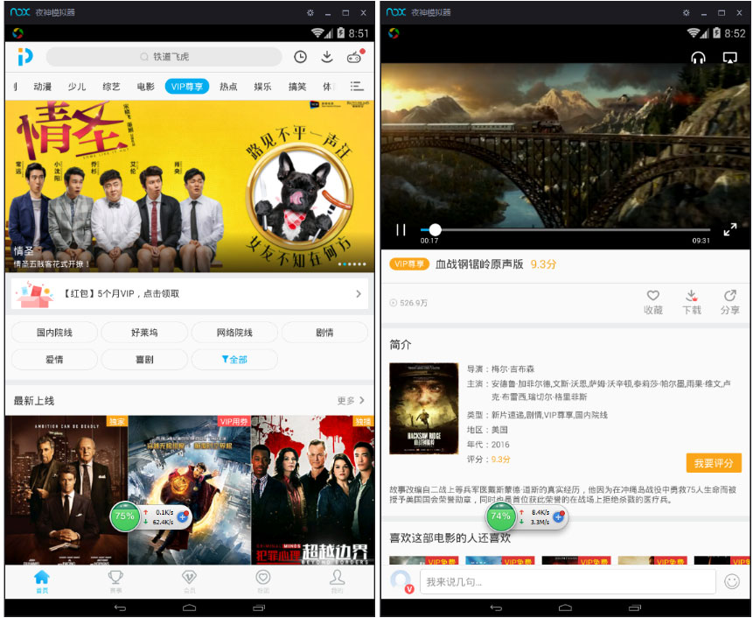Open watch history clock icon in left window

point(300,57)
